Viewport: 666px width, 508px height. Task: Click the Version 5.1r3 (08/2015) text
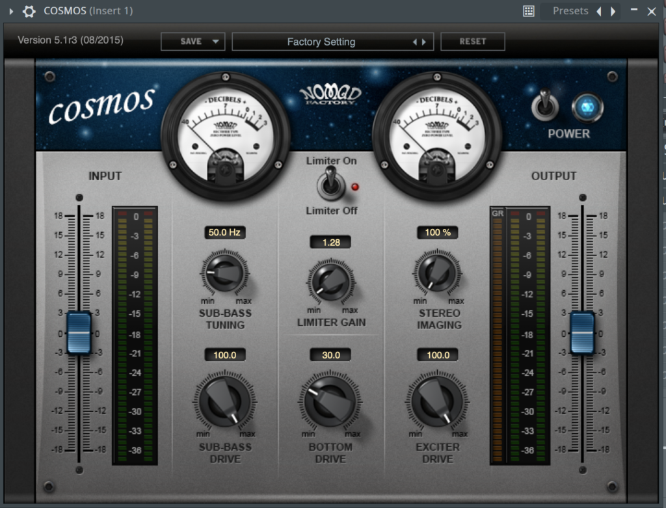point(70,40)
